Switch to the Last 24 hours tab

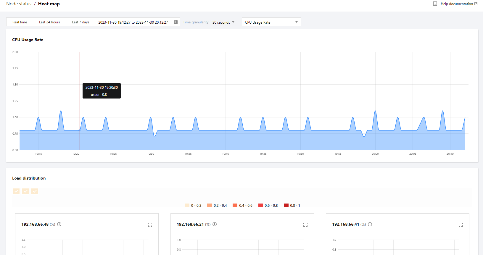pos(49,22)
